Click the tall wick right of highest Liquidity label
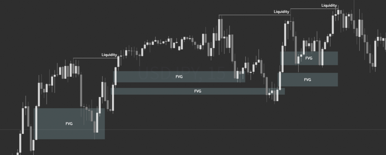The width and height of the screenshot is (386, 155). click(x=354, y=15)
